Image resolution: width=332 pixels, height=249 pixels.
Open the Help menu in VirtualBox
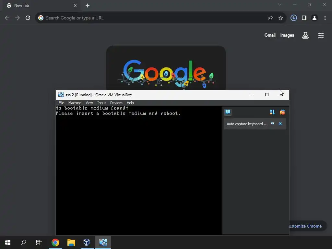coord(130,103)
